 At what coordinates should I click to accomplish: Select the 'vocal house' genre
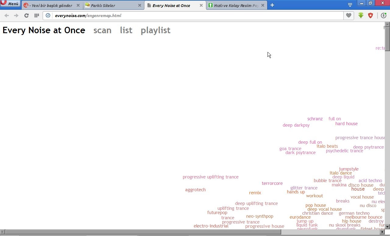362,197
